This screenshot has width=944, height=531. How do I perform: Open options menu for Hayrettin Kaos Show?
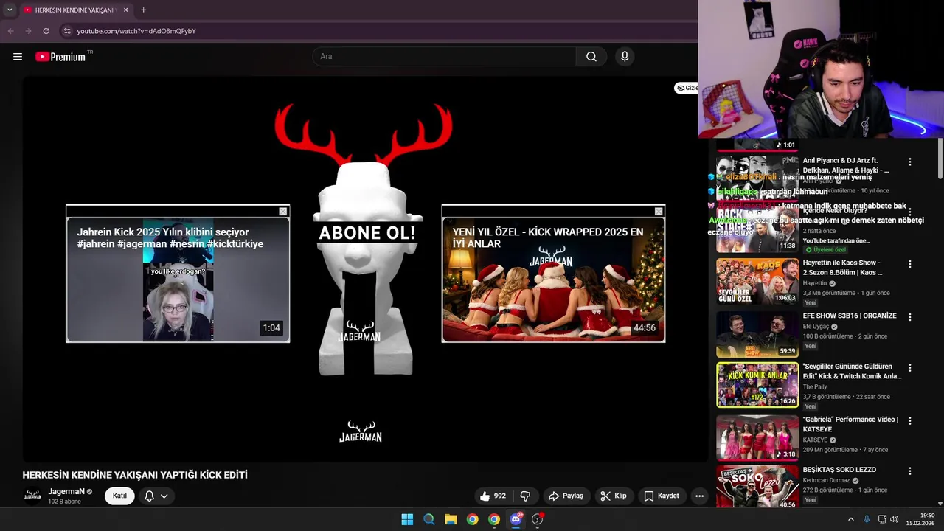[x=909, y=264]
